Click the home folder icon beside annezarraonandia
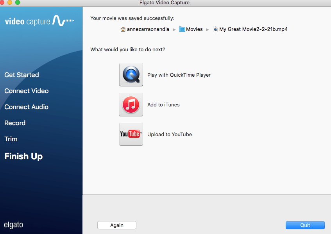331x234 pixels. [x=123, y=29]
